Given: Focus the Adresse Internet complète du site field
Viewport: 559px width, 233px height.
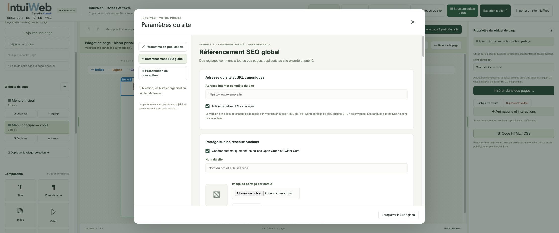Looking at the screenshot, I should tap(306, 94).
